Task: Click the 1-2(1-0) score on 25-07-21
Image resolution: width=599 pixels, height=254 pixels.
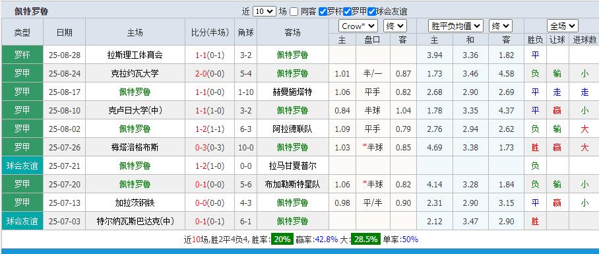Action: pos(210,166)
